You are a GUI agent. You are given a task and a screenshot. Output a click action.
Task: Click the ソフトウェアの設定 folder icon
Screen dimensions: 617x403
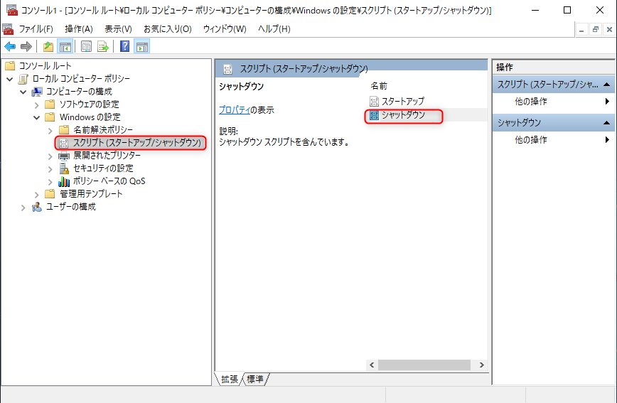[50, 104]
